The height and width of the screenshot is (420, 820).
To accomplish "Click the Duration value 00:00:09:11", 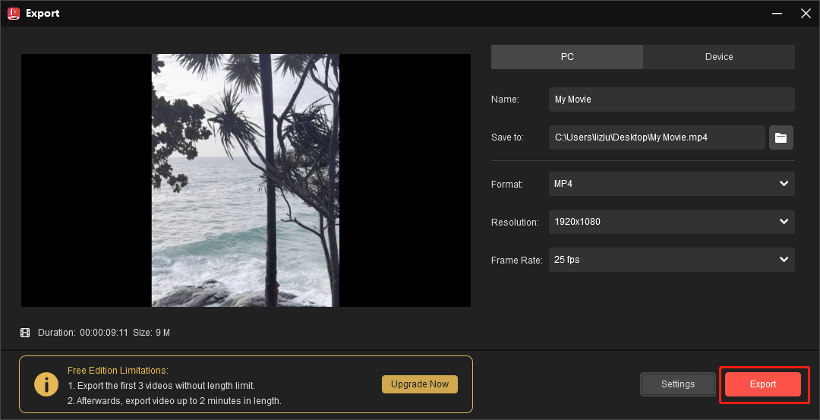I will tap(103, 333).
